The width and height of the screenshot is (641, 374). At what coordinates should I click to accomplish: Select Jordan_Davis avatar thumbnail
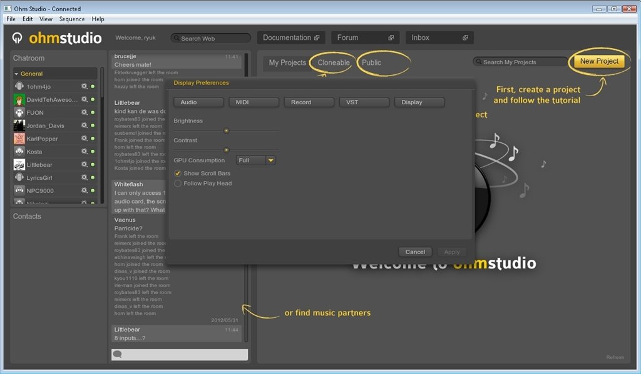coord(19,125)
